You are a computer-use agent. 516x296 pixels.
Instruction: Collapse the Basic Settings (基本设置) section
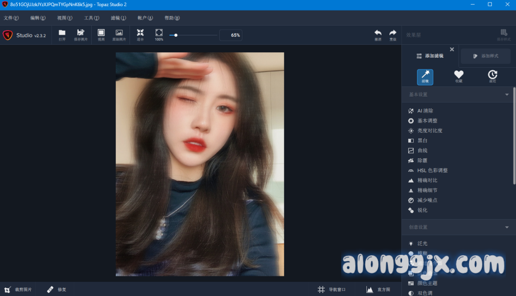tap(507, 94)
